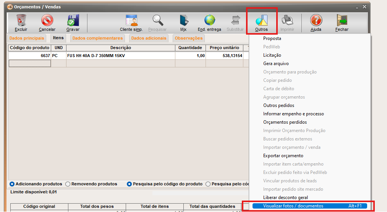
Task: Select Visualizar fotos / documentos menu entry
Action: click(x=293, y=206)
